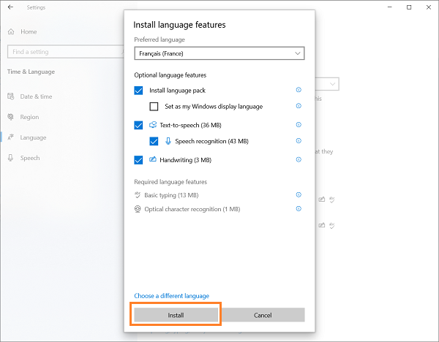This screenshot has width=439, height=342.
Task: Click the Find a setting search box
Action: [x=66, y=52]
